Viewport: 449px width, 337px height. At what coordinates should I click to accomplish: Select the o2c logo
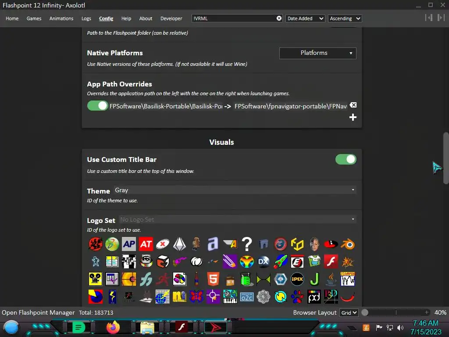[247, 297]
